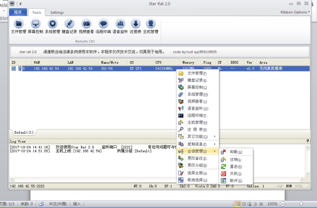Click the quick access computer icon
Image resolution: width=317 pixels, height=208 pixels.
(12, 3)
